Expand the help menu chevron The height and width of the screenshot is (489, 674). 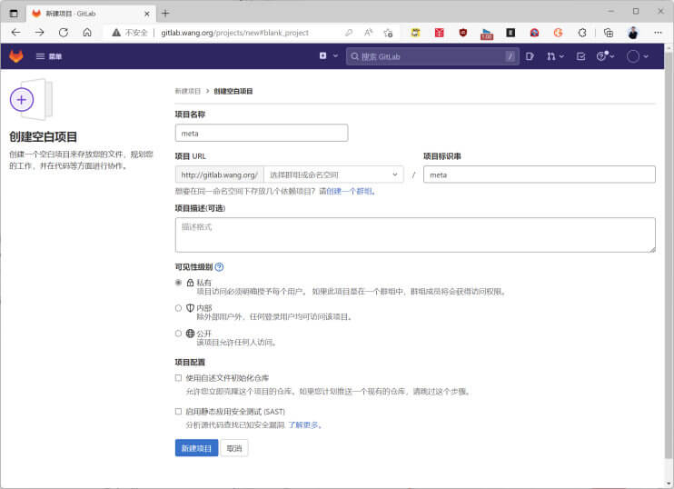[x=612, y=56]
